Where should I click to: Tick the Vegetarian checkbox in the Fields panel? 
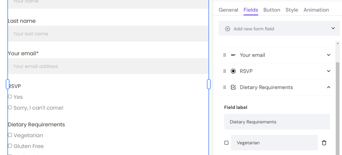227,143
